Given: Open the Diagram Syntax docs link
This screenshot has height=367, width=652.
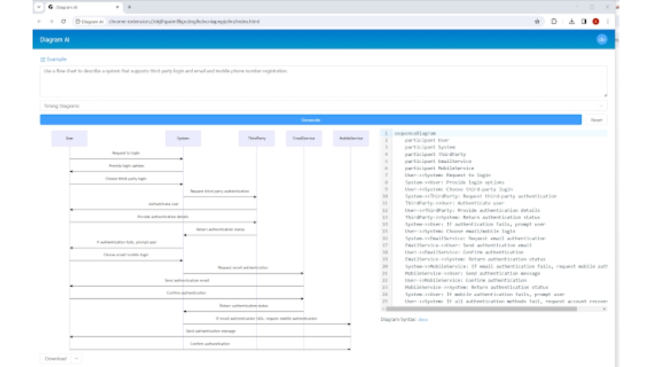Looking at the screenshot, I should [422, 319].
